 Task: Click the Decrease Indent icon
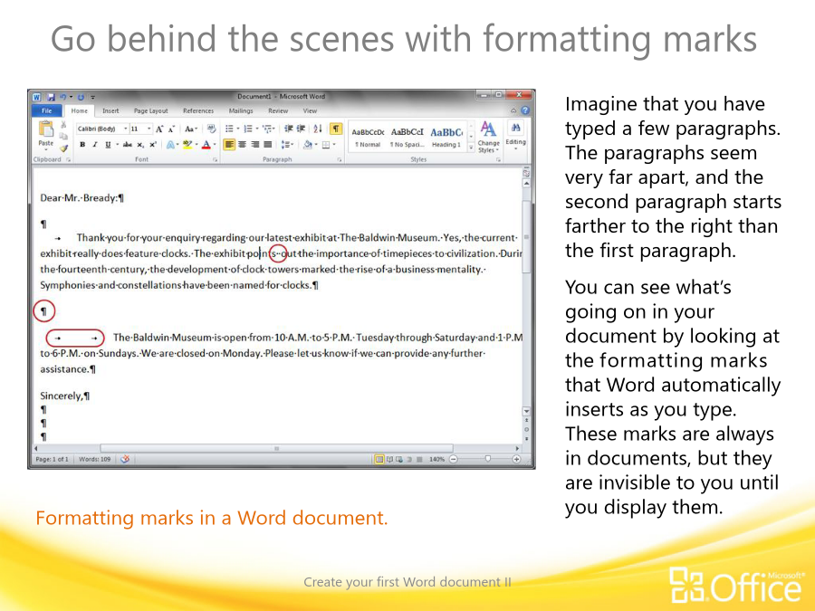[x=289, y=129]
